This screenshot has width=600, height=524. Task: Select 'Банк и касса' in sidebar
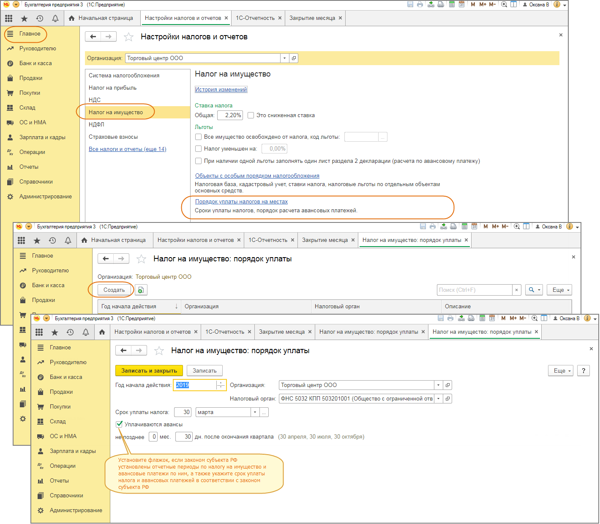point(66,377)
